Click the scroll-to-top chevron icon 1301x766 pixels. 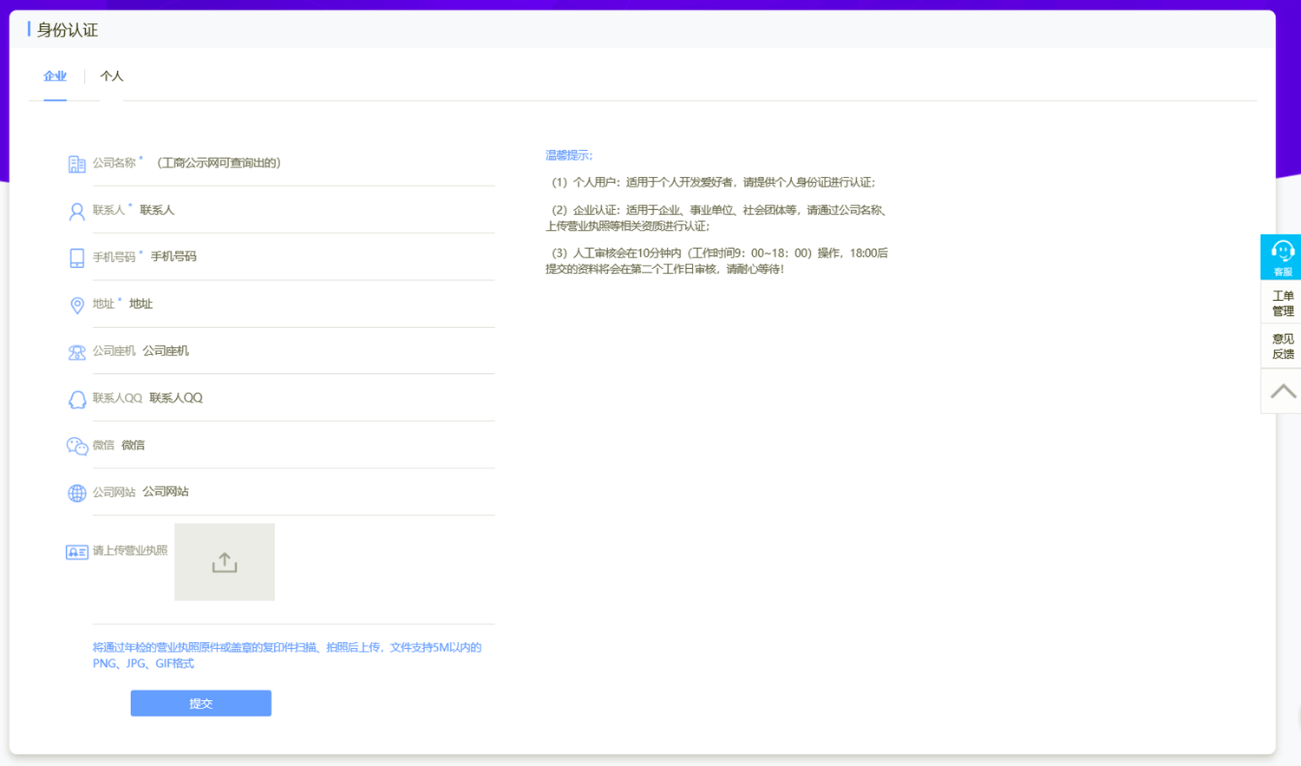coord(1282,391)
